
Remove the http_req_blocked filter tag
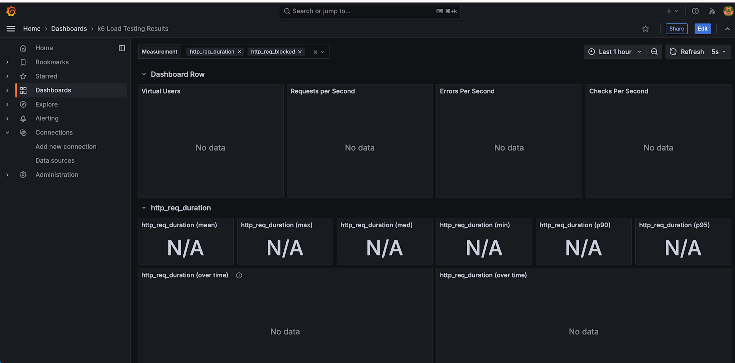[300, 52]
